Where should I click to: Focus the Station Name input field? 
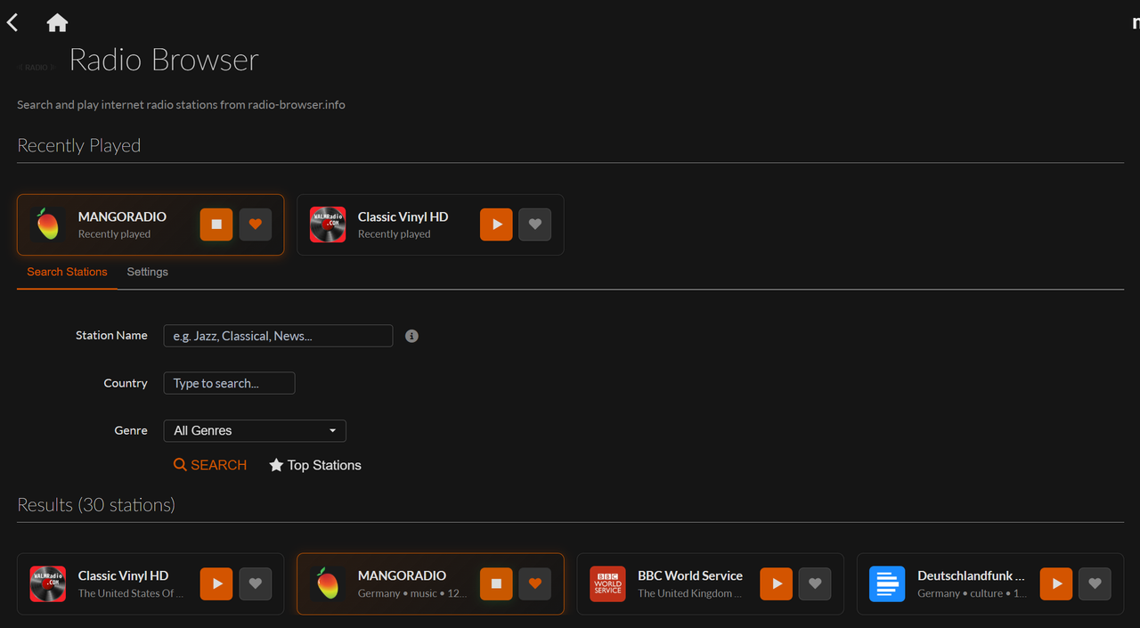coord(278,336)
